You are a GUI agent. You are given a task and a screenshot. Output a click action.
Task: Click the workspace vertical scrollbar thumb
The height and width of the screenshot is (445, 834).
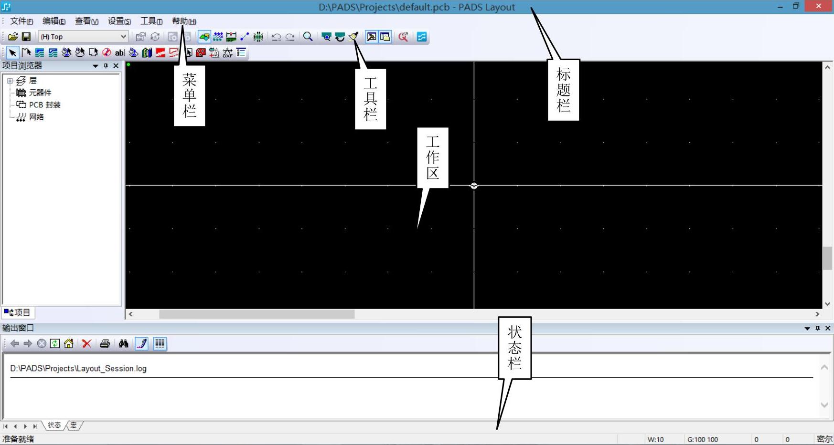click(827, 258)
